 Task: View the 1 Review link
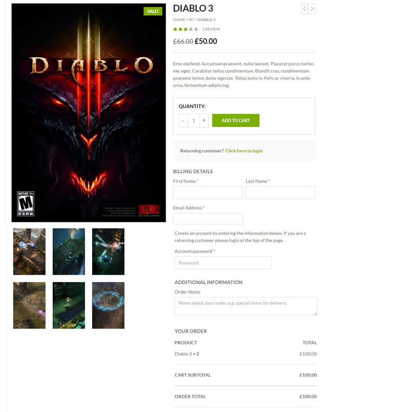click(x=211, y=29)
